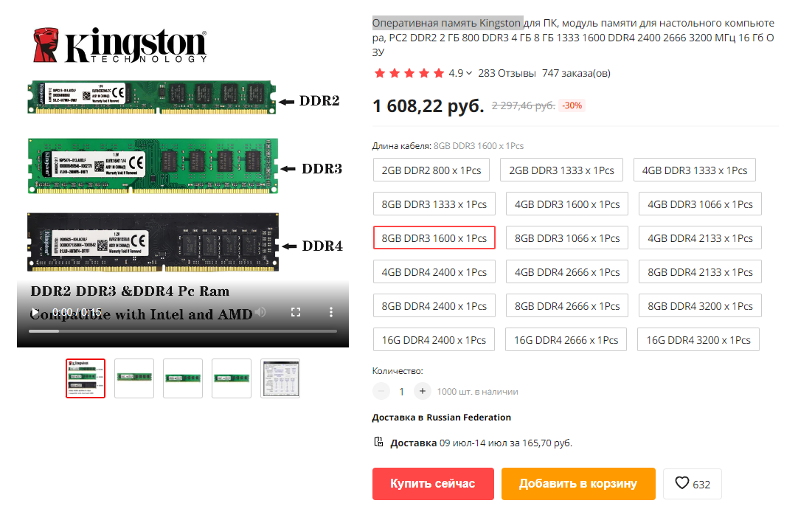This screenshot has height=509, width=798.
Task: Select the second product thumbnail
Action: coord(133,378)
